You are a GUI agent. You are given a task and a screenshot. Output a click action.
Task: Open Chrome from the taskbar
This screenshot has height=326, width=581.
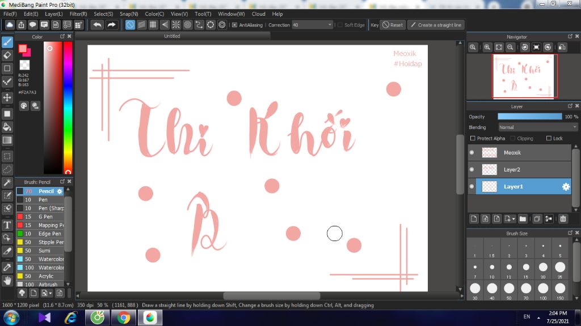click(124, 318)
